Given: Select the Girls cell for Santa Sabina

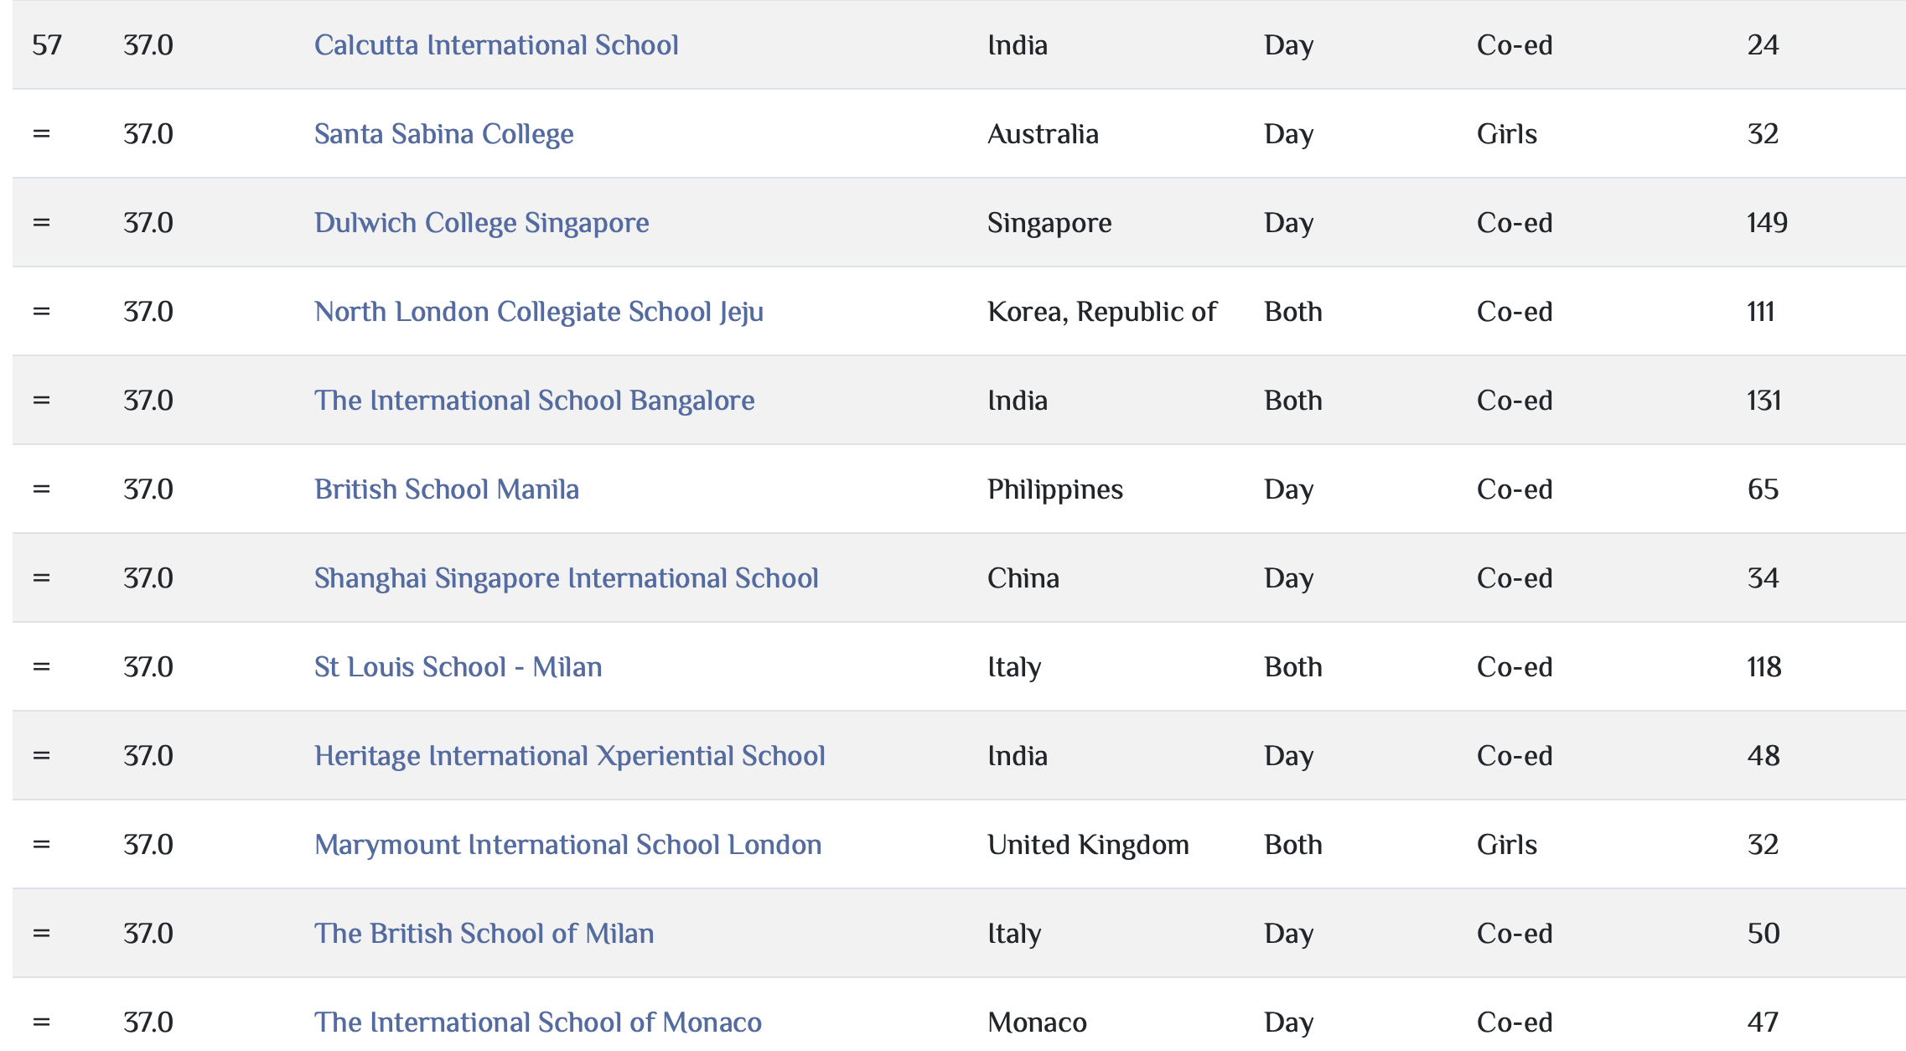Looking at the screenshot, I should coord(1506,134).
